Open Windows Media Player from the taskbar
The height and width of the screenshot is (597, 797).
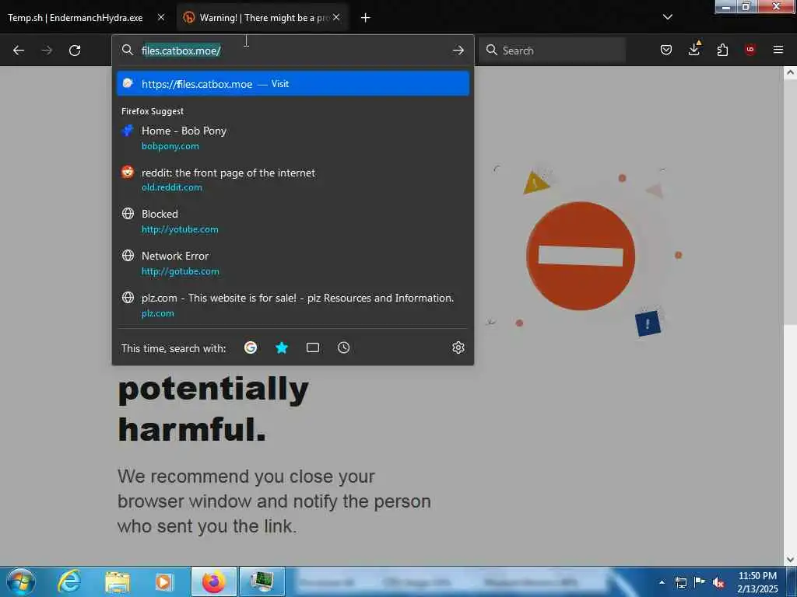163,581
